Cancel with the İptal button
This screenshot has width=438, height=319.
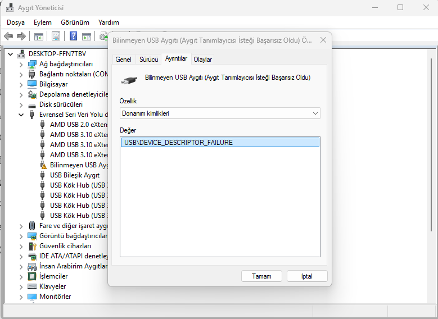coord(307,276)
